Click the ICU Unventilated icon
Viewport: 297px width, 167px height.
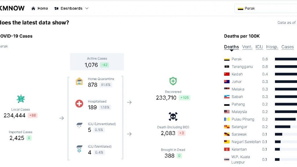point(79,126)
